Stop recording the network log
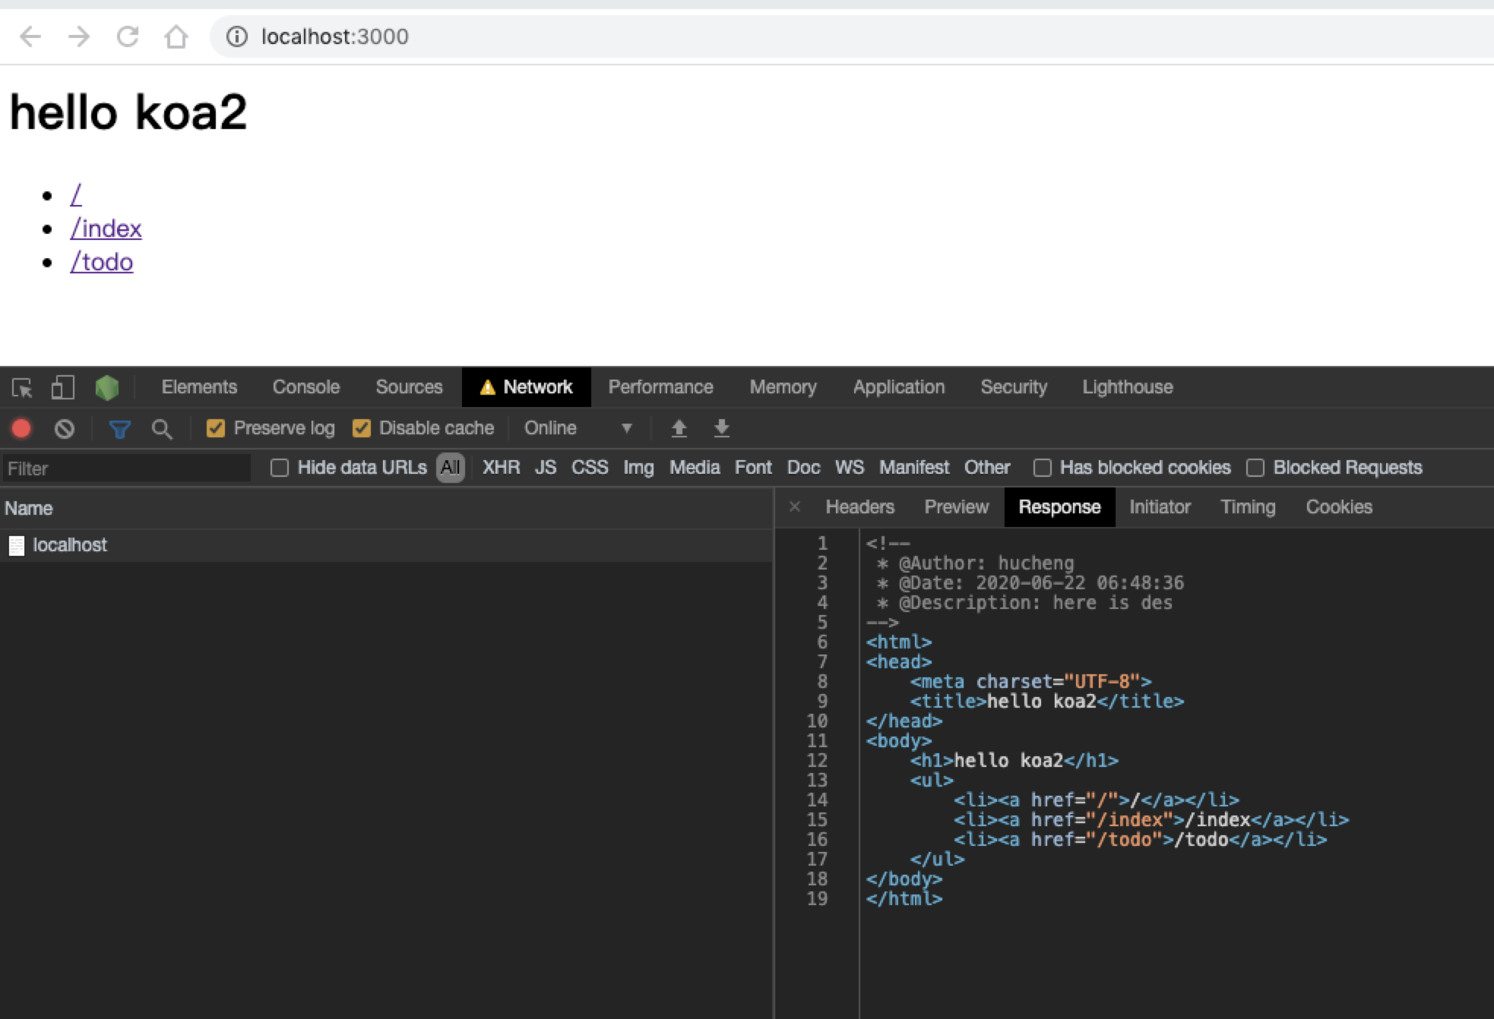1494x1019 pixels. click(21, 429)
